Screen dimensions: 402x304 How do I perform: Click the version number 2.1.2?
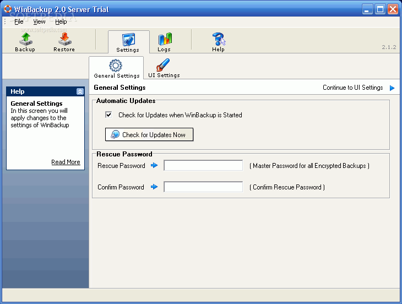coord(389,47)
